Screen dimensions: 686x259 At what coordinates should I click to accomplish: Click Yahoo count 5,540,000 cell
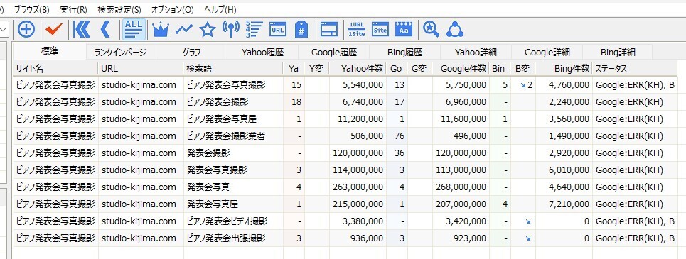358,84
